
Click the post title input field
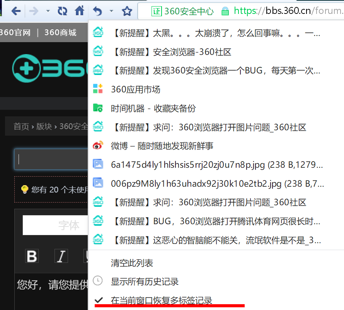(51, 159)
